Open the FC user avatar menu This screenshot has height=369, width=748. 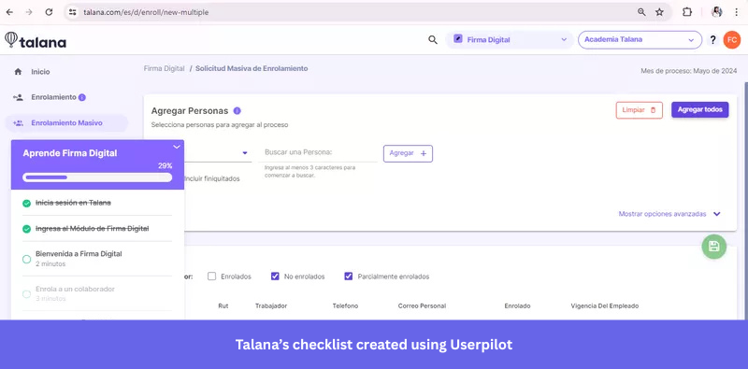pos(731,40)
